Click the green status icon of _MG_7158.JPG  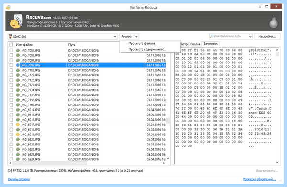pos(18,100)
